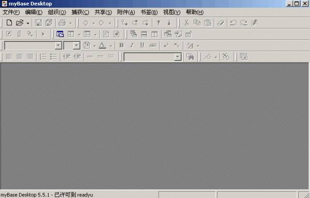The image size is (310, 198).
Task: Click the cascade windows icon
Action: pos(134,34)
